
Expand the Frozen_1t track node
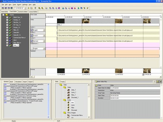(x=7, y=27)
